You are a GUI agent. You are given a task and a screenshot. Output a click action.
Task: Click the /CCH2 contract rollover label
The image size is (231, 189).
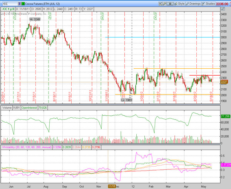[102, 16]
